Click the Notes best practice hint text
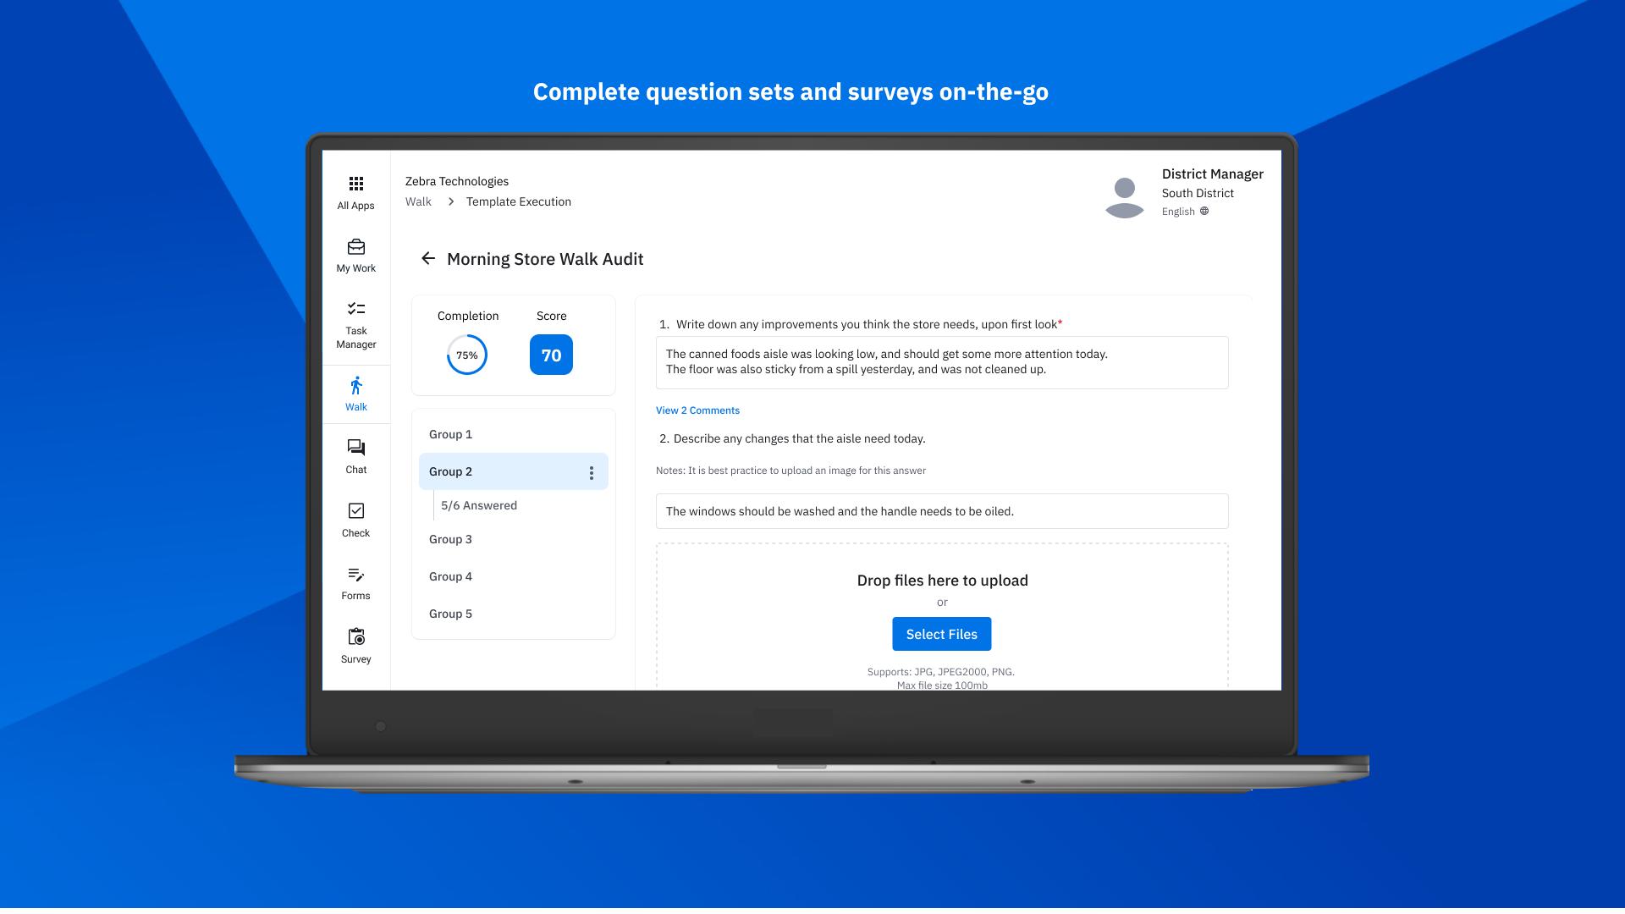Image resolution: width=1625 pixels, height=914 pixels. [x=790, y=471]
